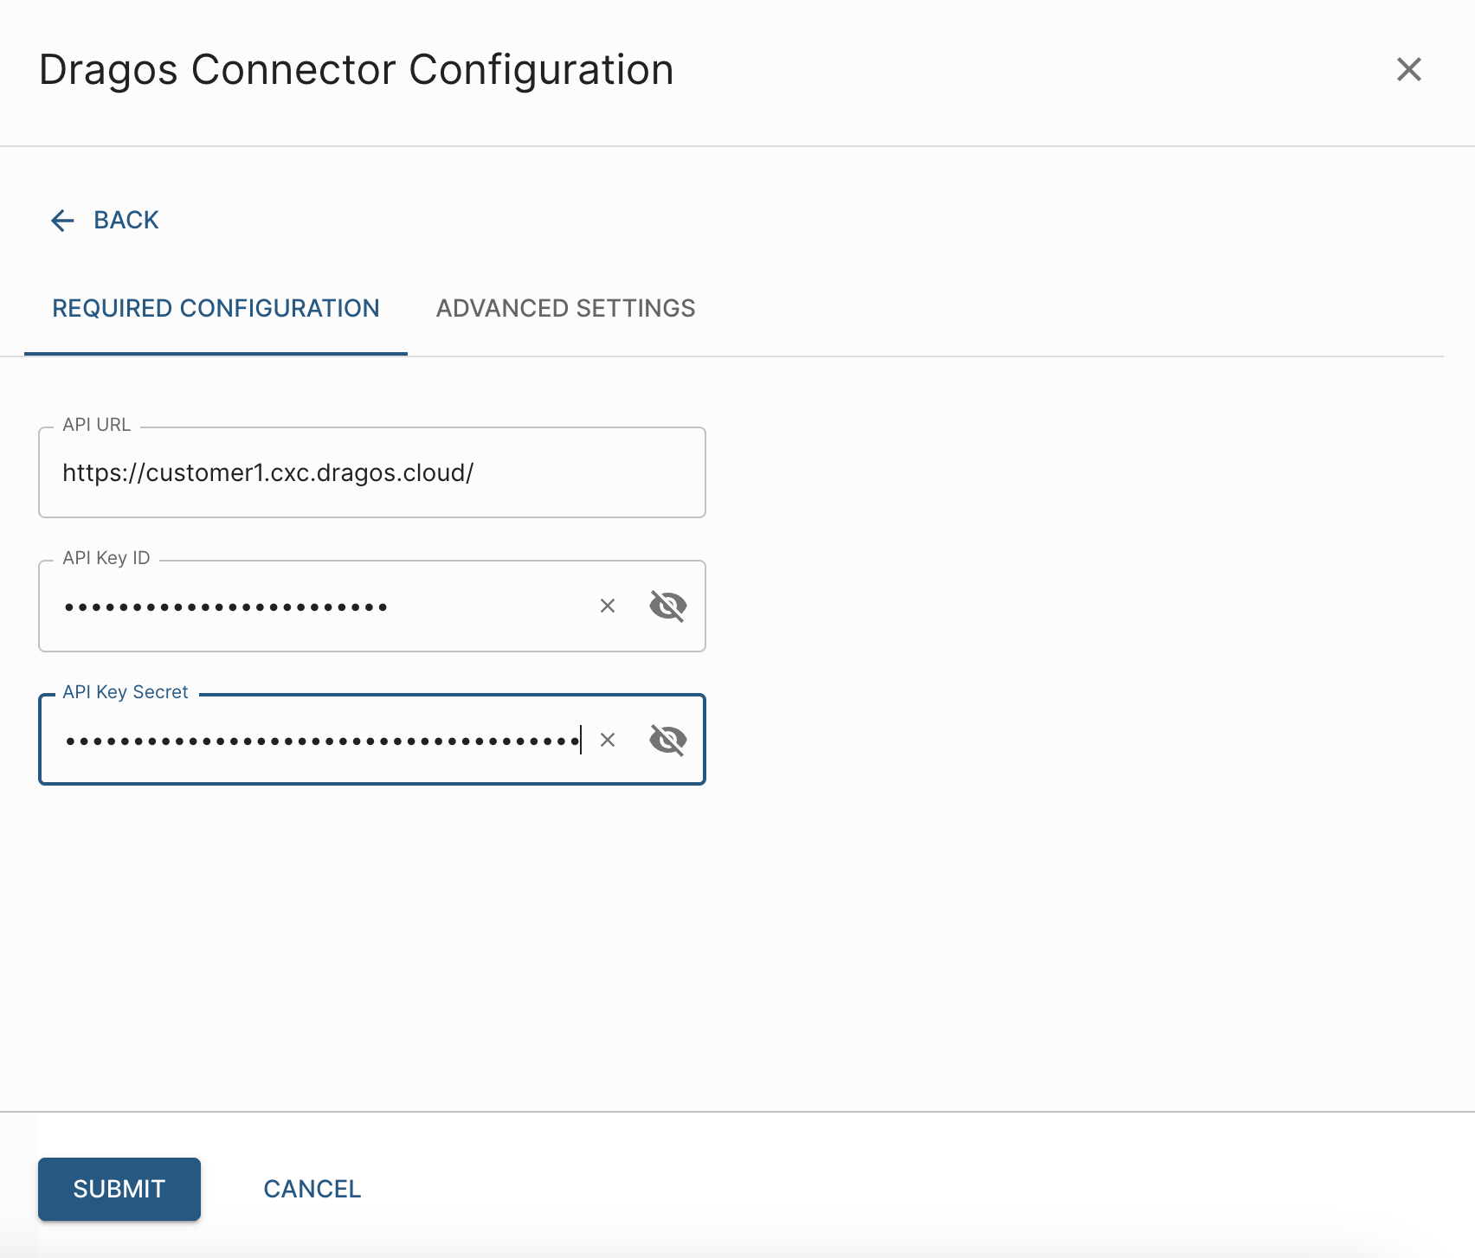Clear the API Key Secret field
Viewport: 1475px width, 1258px height.
tap(608, 741)
